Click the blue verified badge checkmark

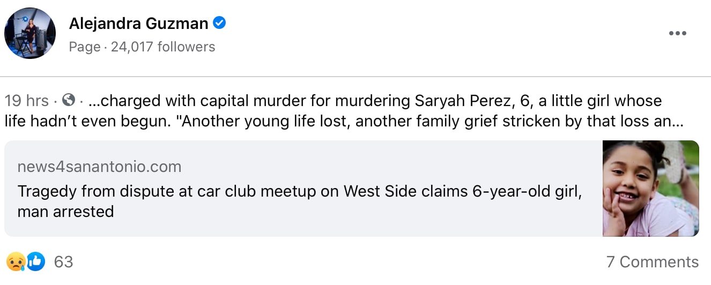pyautogui.click(x=219, y=23)
